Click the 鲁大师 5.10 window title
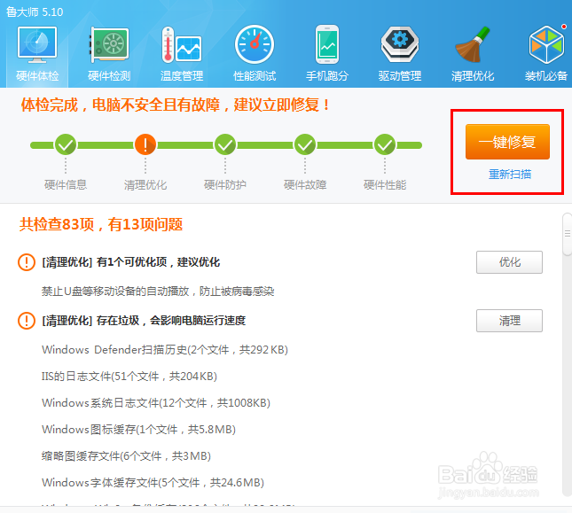 click(35, 12)
